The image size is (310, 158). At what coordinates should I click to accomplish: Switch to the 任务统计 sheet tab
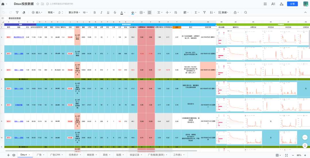click(x=75, y=155)
